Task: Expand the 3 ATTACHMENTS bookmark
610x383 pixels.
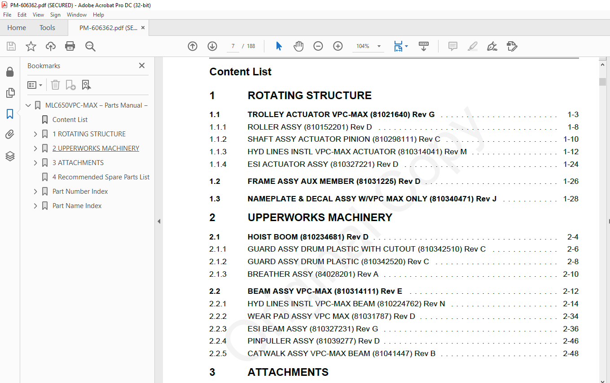Action: 35,163
